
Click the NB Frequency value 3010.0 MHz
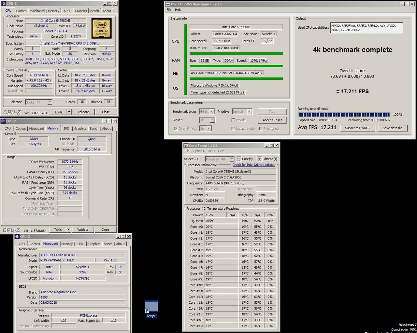point(92,149)
